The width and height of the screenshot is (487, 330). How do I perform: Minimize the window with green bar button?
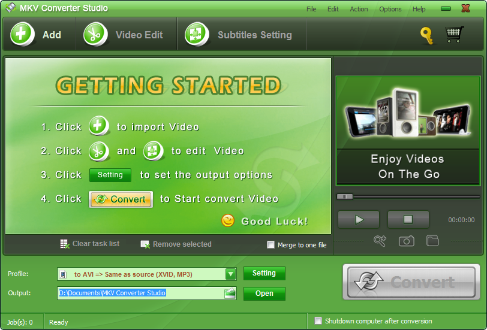(446, 8)
